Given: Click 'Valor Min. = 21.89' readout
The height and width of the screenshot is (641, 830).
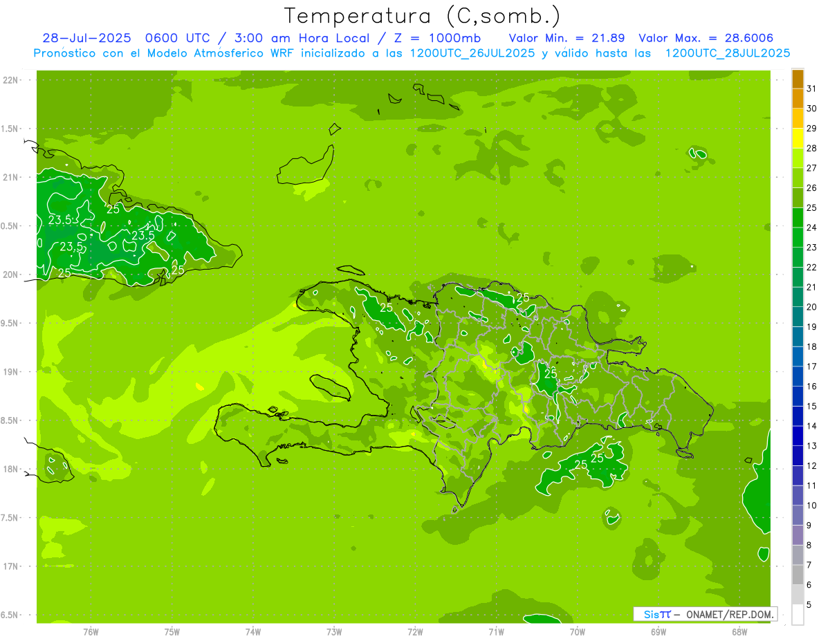Looking at the screenshot, I should 568,38.
